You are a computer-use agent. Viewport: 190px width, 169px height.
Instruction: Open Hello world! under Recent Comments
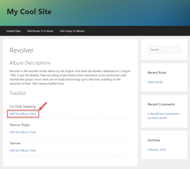click(x=159, y=118)
